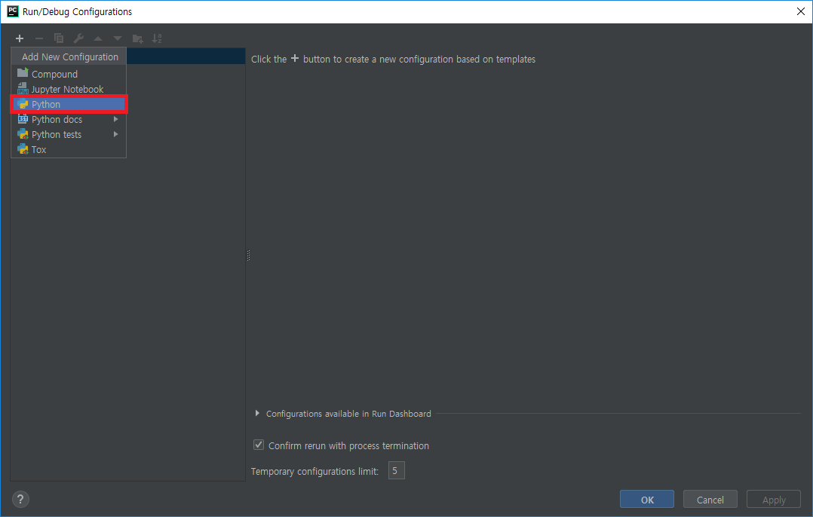Click the OK button

coord(646,500)
